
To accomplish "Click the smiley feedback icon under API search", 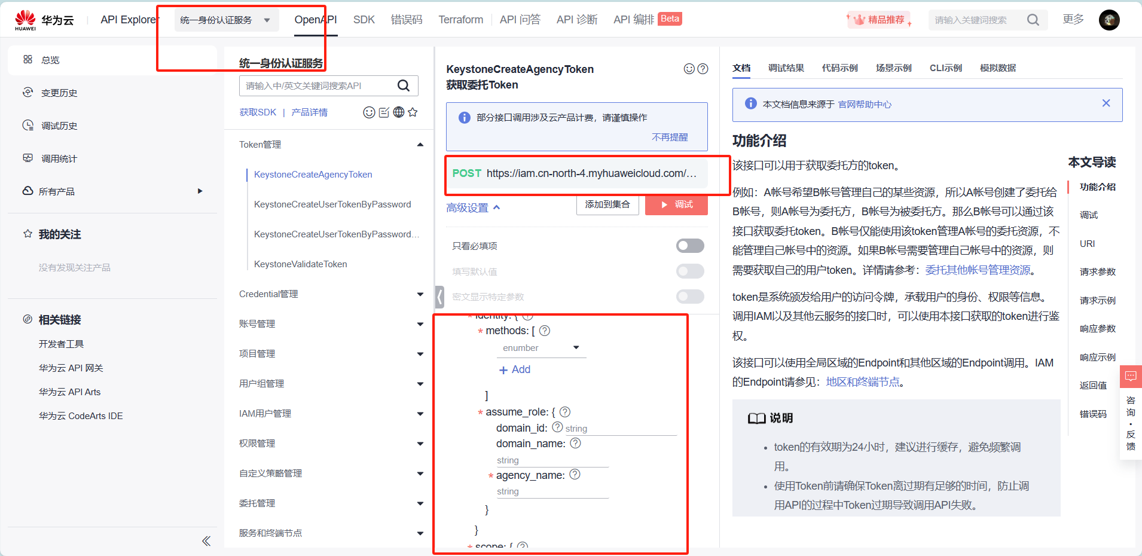I will 369,112.
